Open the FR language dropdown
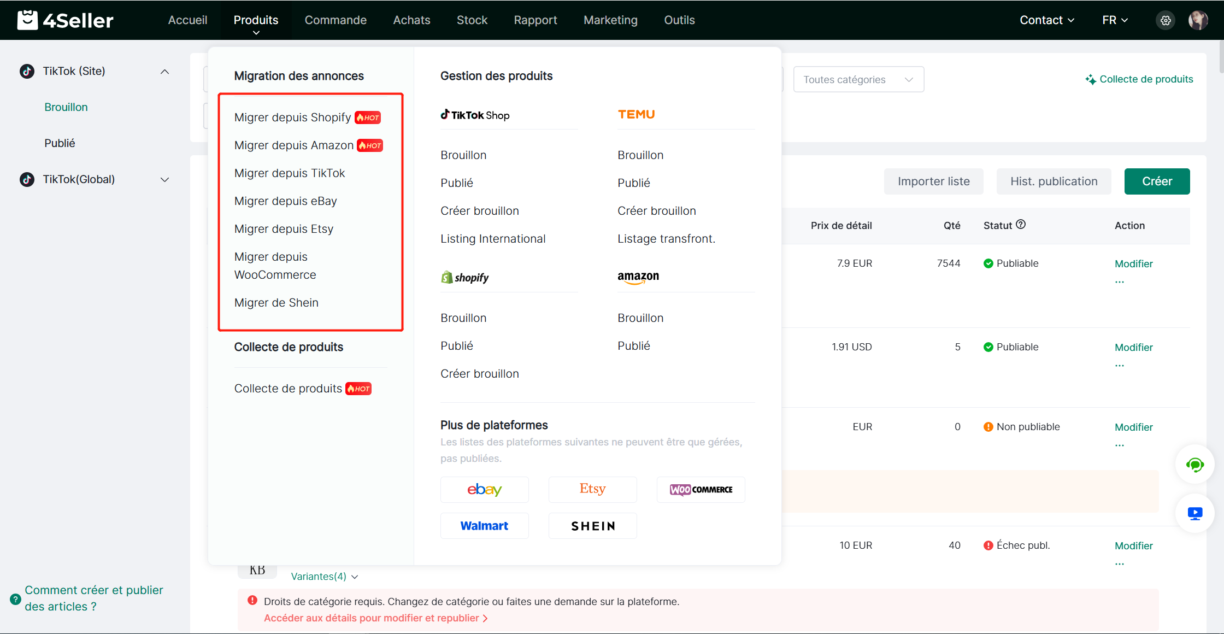 pyautogui.click(x=1115, y=20)
